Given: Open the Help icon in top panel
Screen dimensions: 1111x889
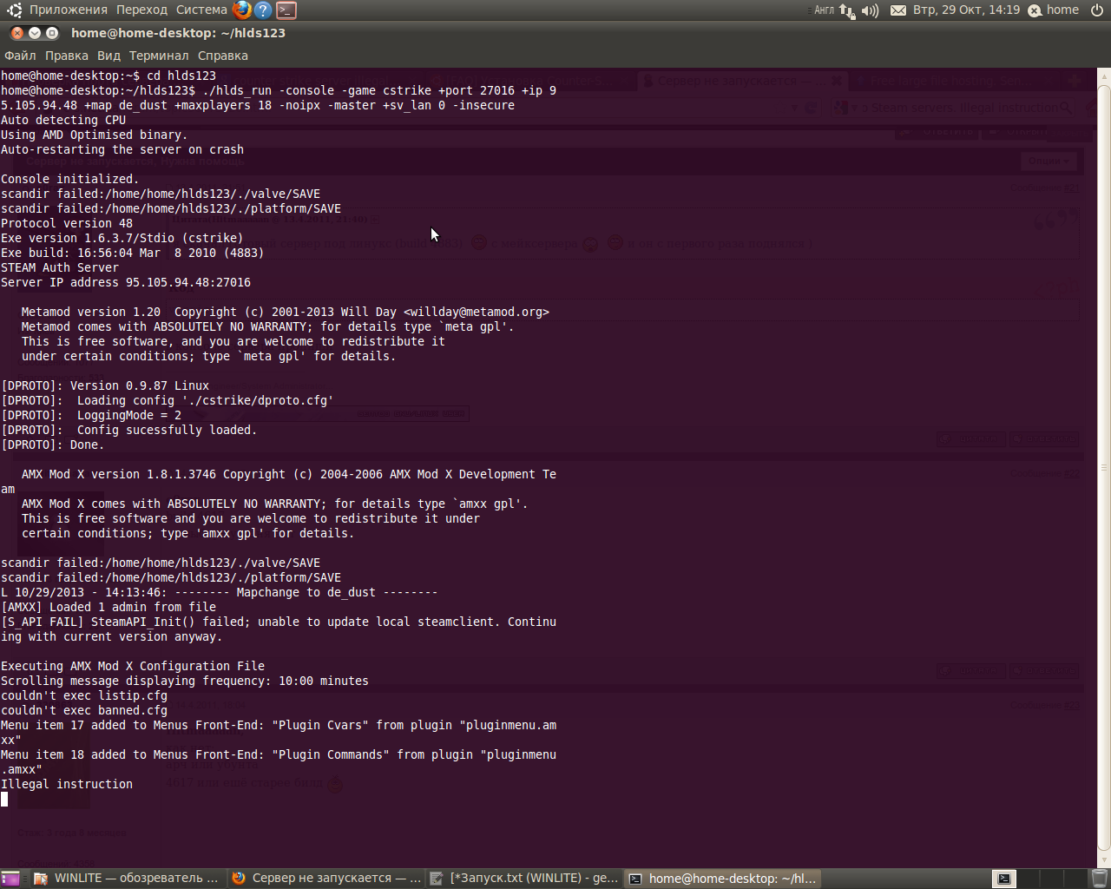Looking at the screenshot, I should point(263,10).
